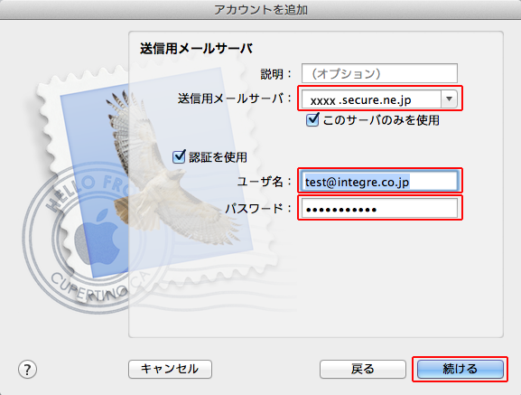Screen dimensions: 521x395
Task: Click into the パスワード password field
Action: tap(379, 209)
